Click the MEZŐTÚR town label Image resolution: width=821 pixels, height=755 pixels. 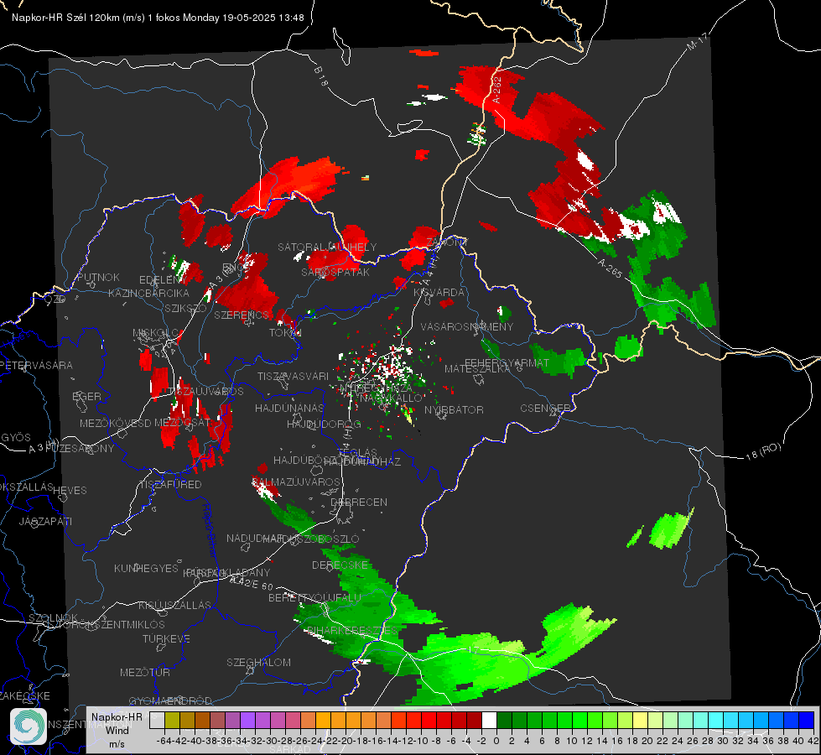tap(145, 672)
